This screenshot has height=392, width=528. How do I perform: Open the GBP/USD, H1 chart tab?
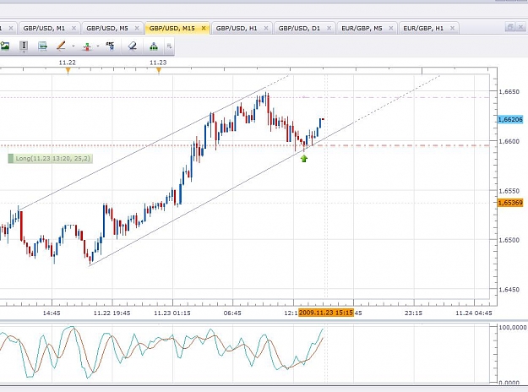pyautogui.click(x=237, y=28)
